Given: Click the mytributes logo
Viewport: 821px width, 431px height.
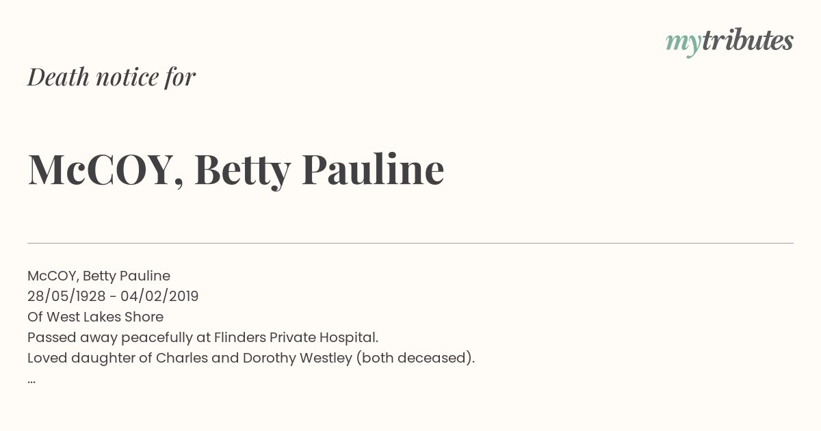Looking at the screenshot, I should pyautogui.click(x=729, y=42).
